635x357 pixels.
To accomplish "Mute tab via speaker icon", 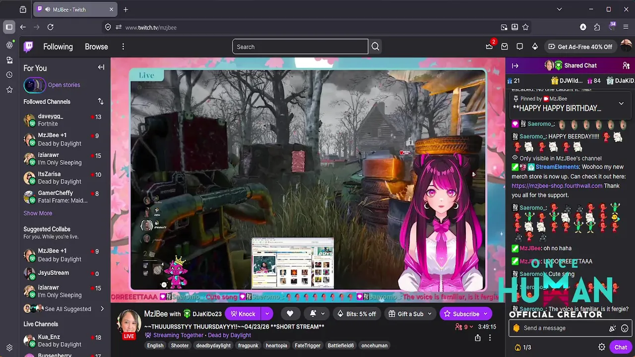I will (48, 9).
